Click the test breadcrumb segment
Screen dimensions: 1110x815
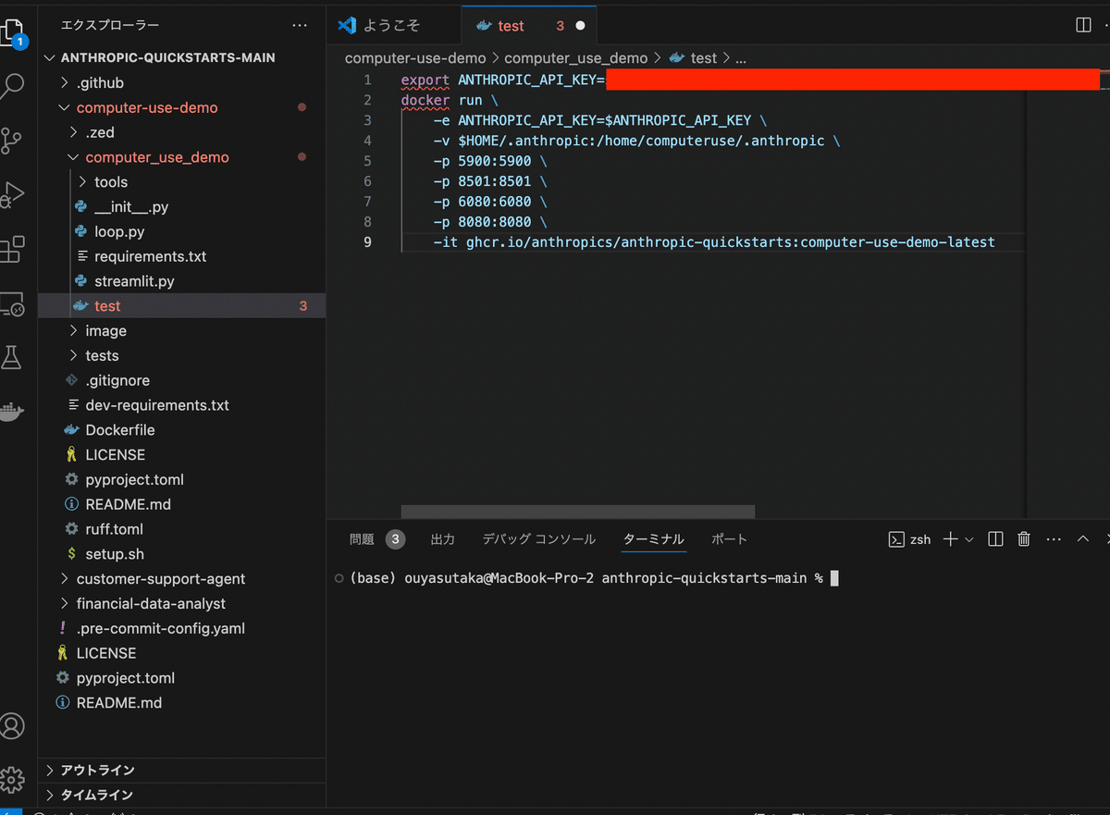click(x=693, y=57)
